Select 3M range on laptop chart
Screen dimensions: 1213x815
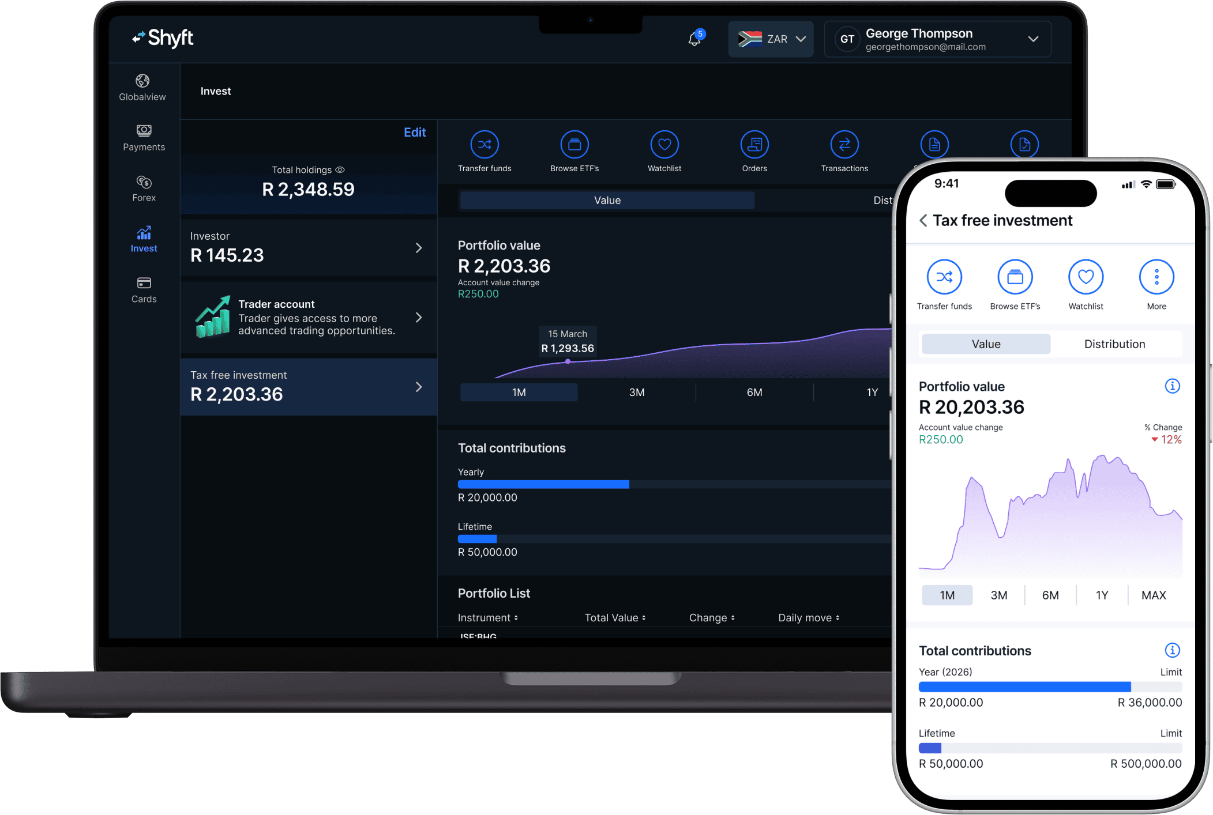pos(637,393)
